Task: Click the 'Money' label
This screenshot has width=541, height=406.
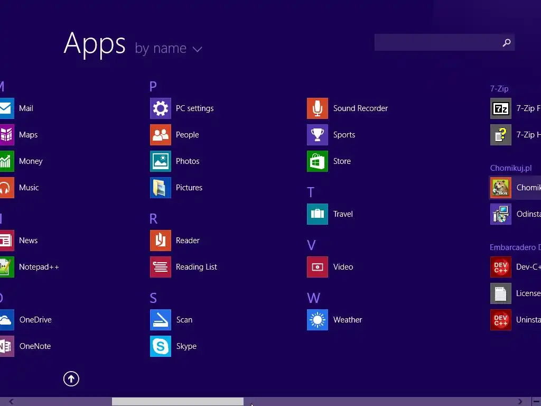Action: pos(31,161)
